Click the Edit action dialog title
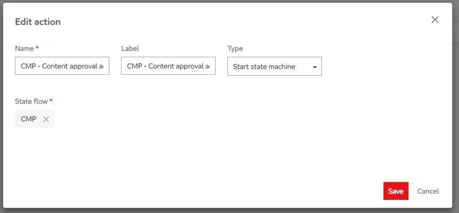Image resolution: width=459 pixels, height=213 pixels. 38,21
